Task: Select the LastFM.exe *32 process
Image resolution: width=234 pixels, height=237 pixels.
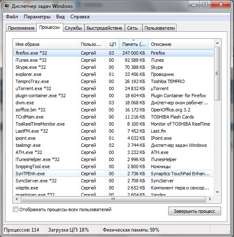Action: click(113, 131)
